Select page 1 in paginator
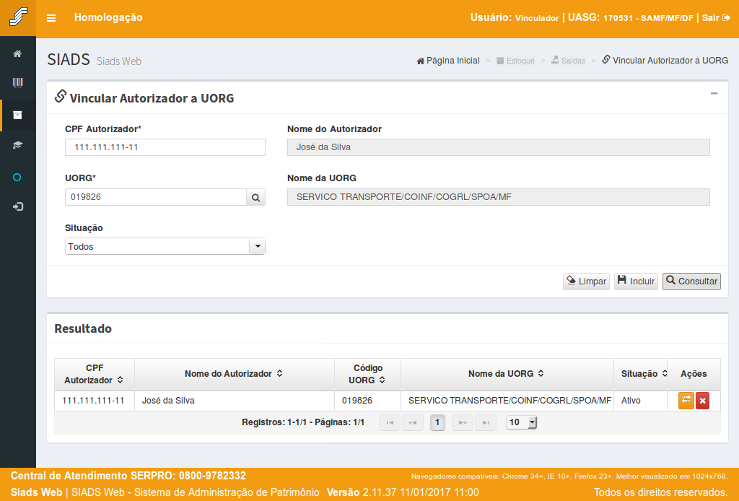Screen dimensions: 739x501 click(x=437, y=422)
